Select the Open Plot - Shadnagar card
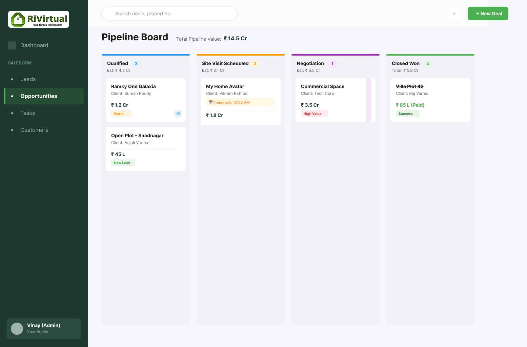The height and width of the screenshot is (347, 527). click(x=146, y=149)
